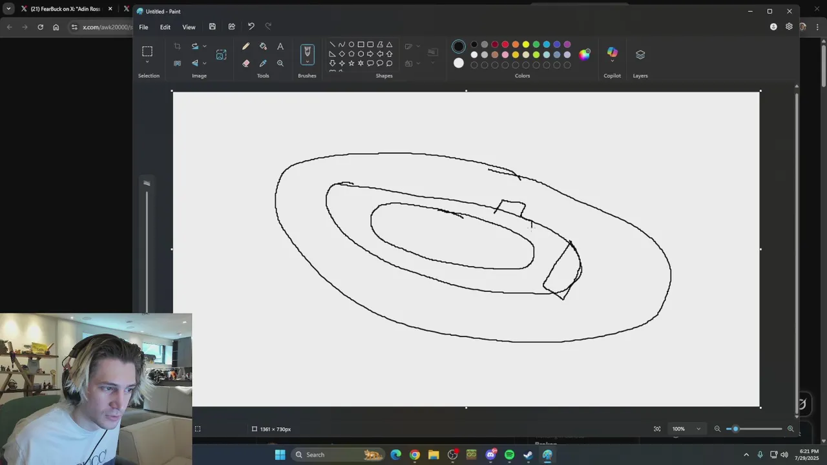Select the Pencil tool

246,46
